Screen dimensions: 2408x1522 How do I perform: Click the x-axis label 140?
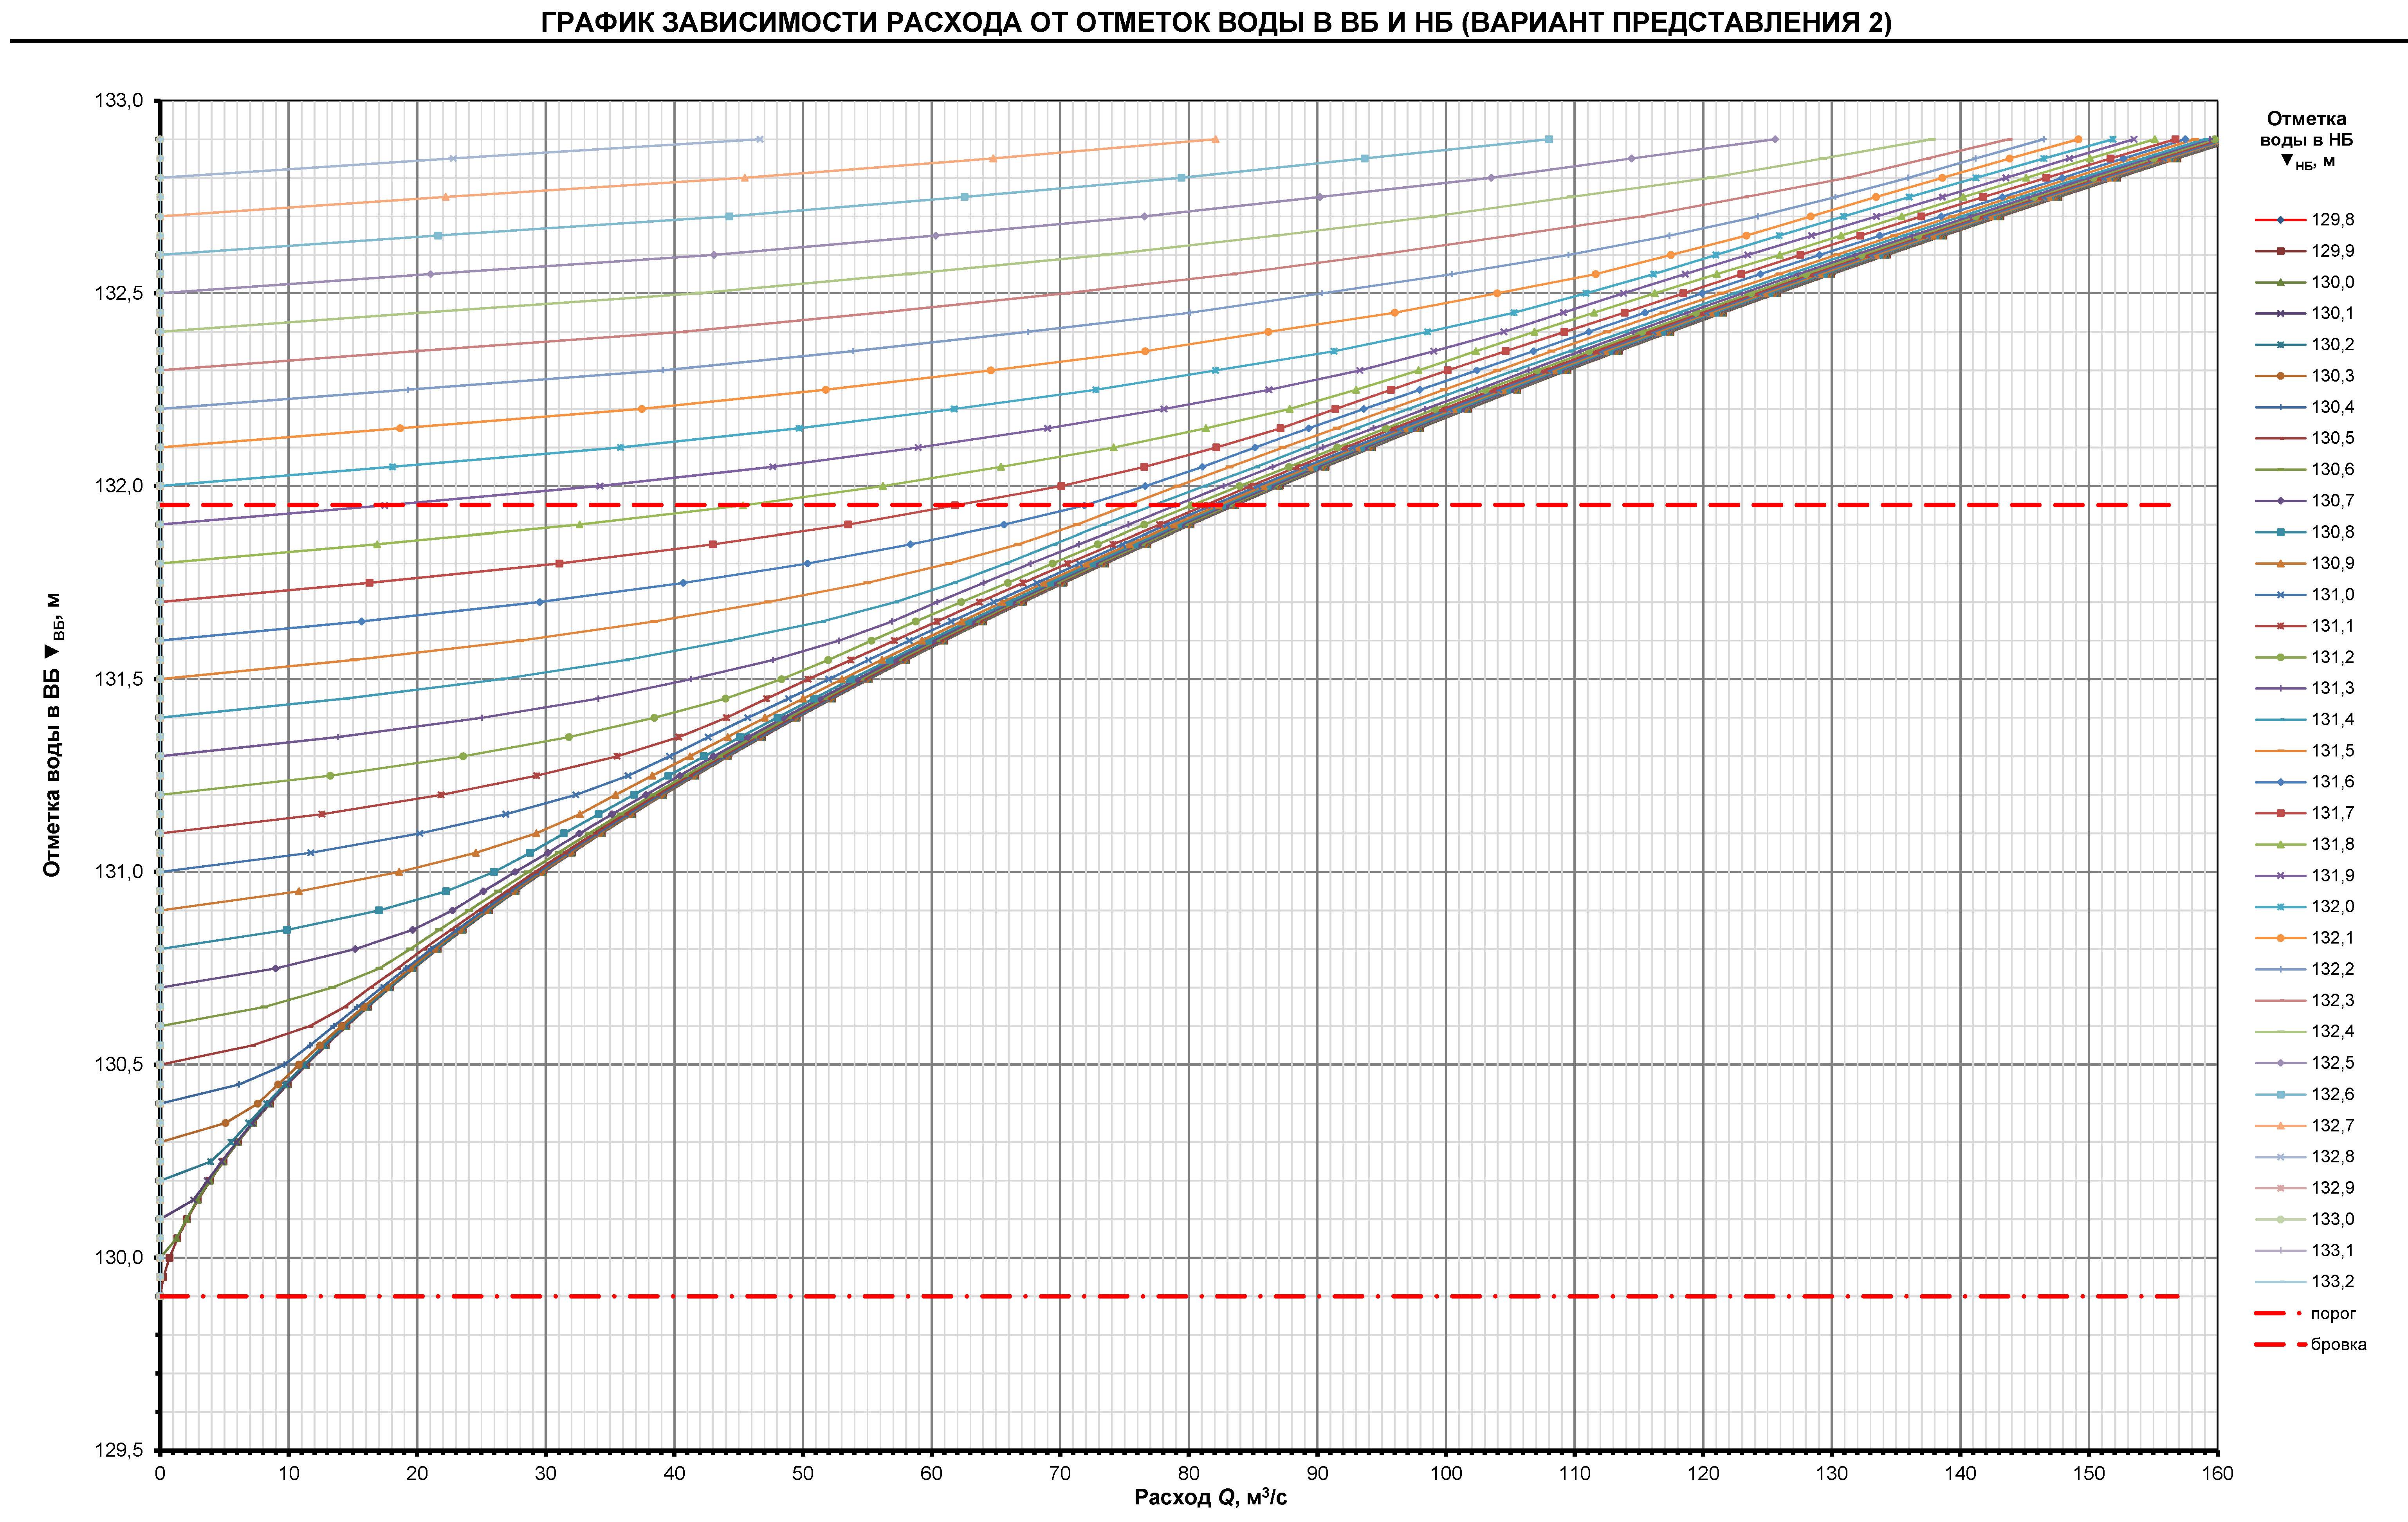(x=1961, y=1473)
